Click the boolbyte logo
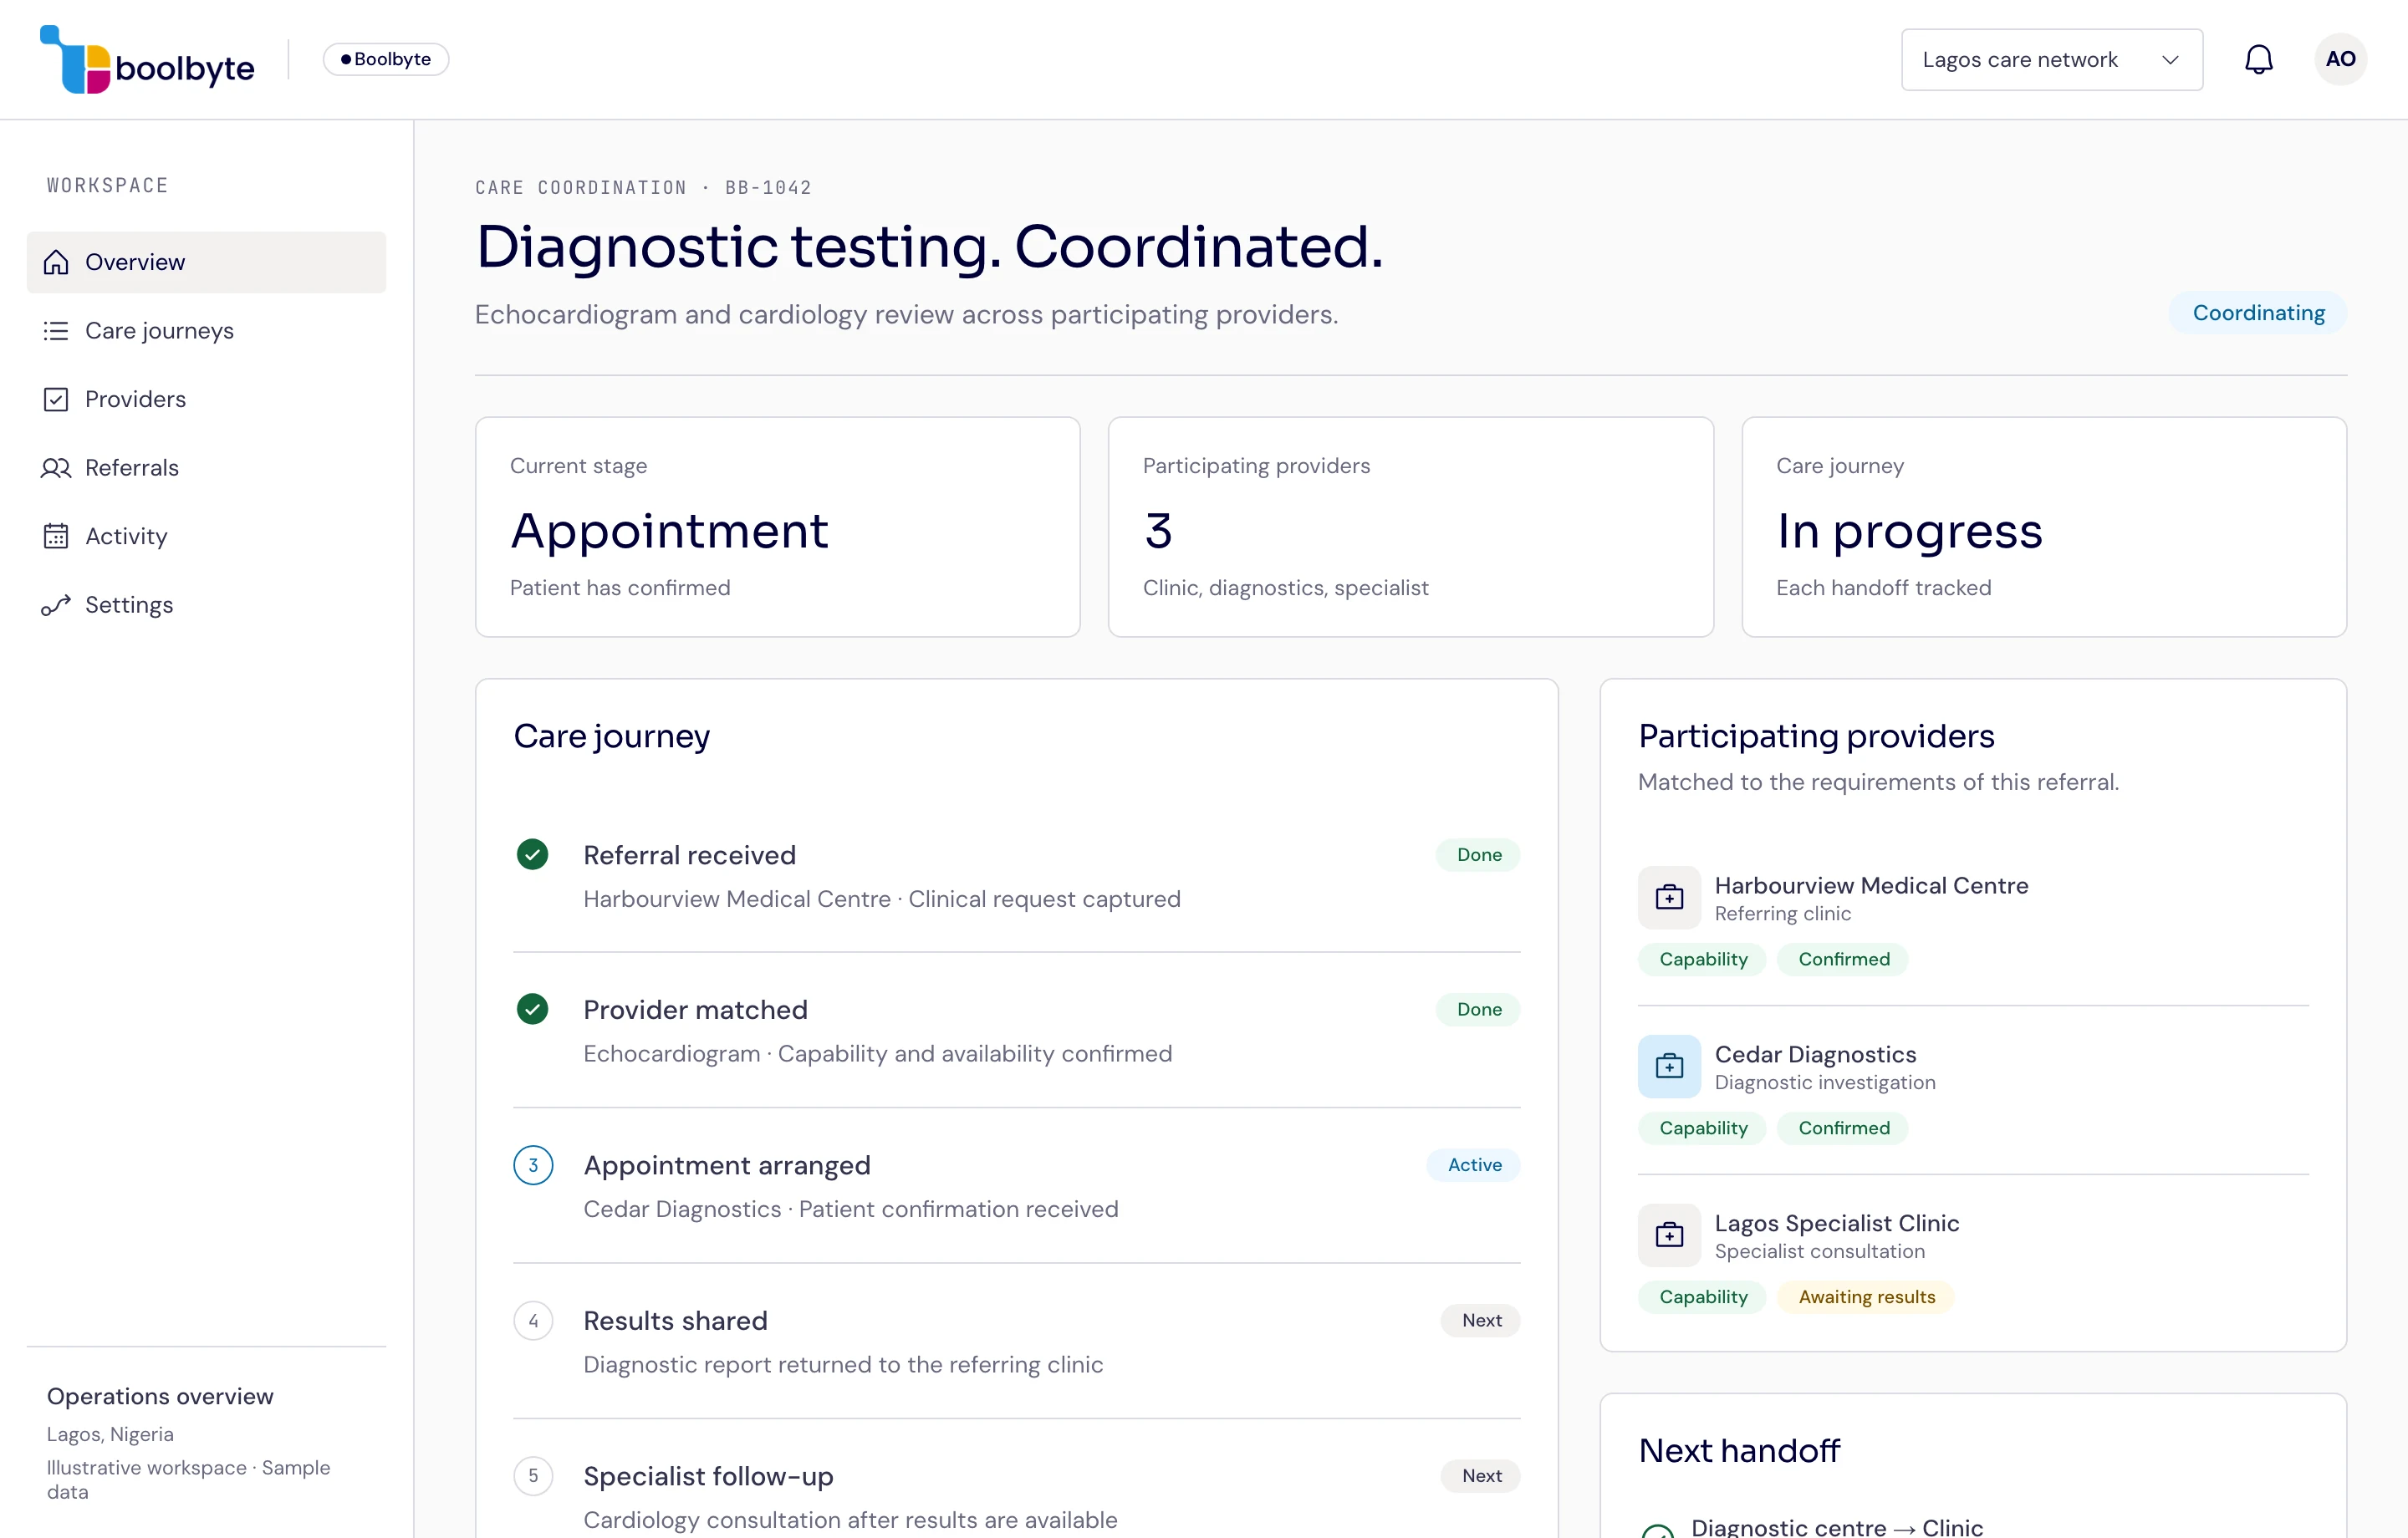Image resolution: width=2408 pixels, height=1538 pixels. 147,60
